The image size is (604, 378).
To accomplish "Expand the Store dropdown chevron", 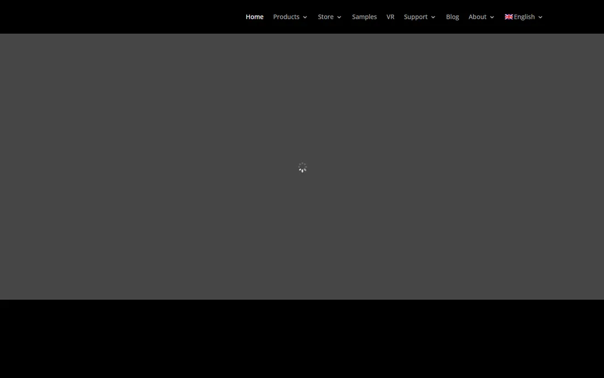I will [x=339, y=18].
